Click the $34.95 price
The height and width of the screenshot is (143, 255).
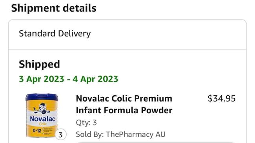pyautogui.click(x=222, y=98)
